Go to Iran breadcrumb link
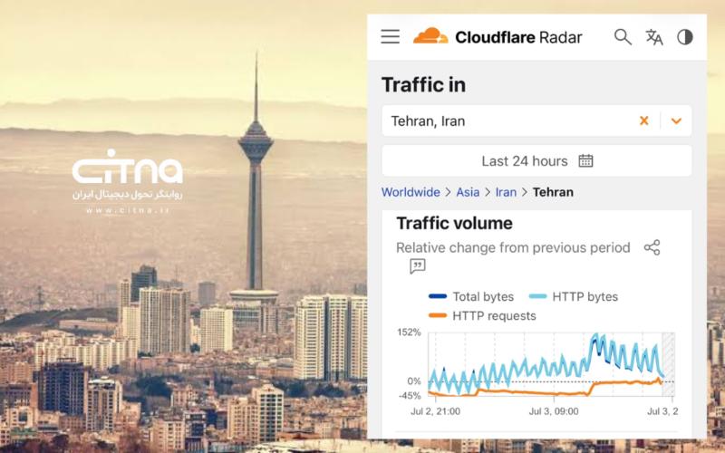 click(x=506, y=192)
